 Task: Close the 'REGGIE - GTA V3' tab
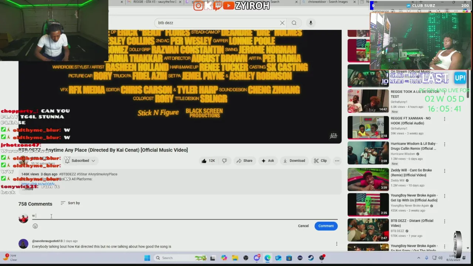coord(180,2)
